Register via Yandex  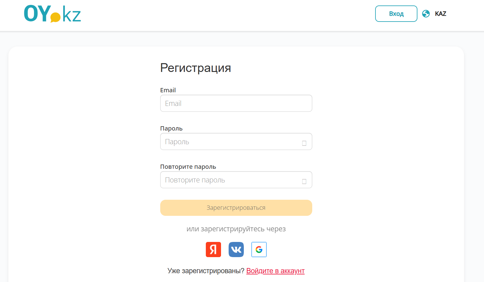(213, 250)
